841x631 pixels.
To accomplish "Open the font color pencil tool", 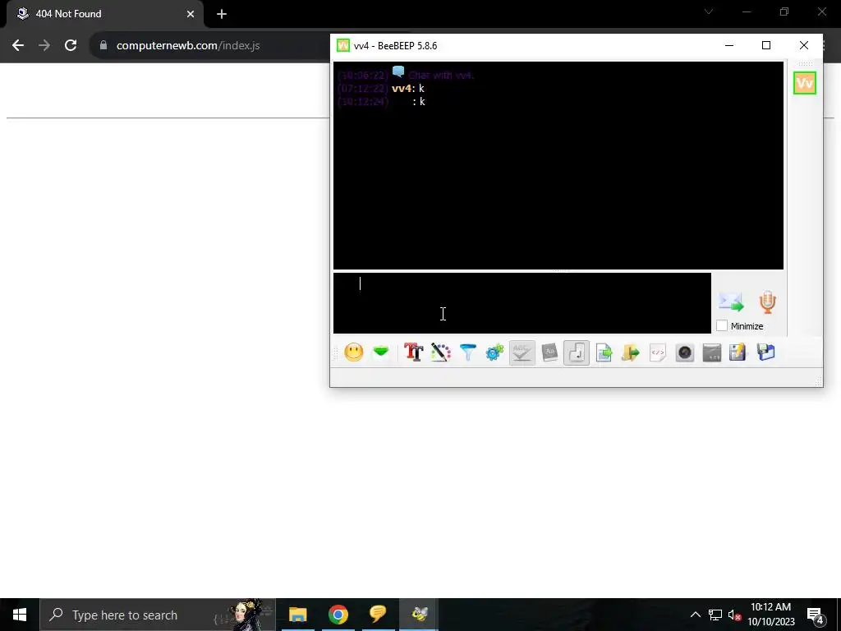I will coord(441,352).
